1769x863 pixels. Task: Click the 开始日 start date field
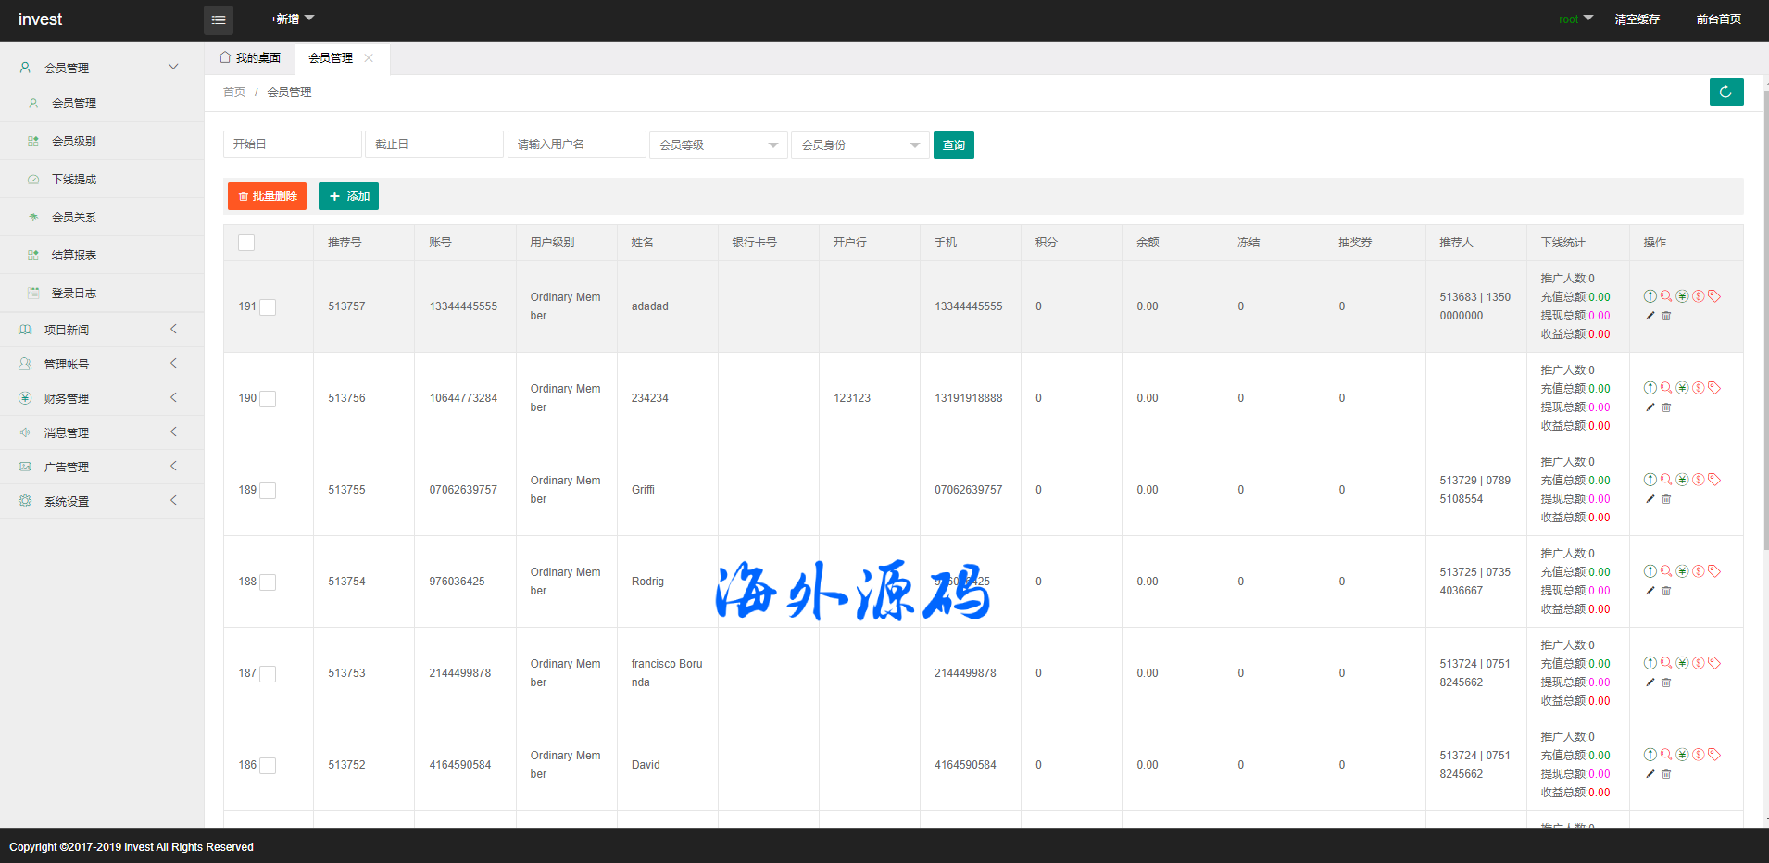click(292, 145)
